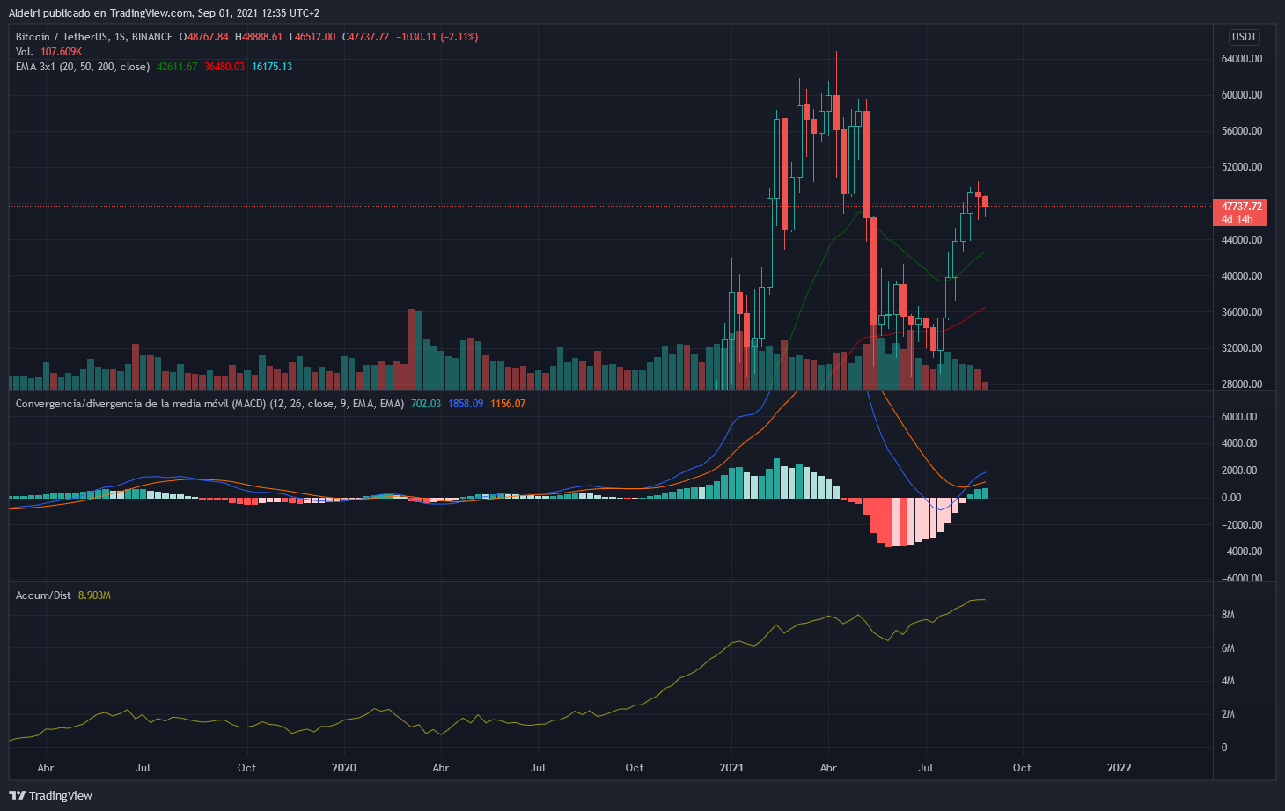Screen dimensions: 1285x811
Task: Click the cyan EMA value 16175.13
Action: (272, 67)
